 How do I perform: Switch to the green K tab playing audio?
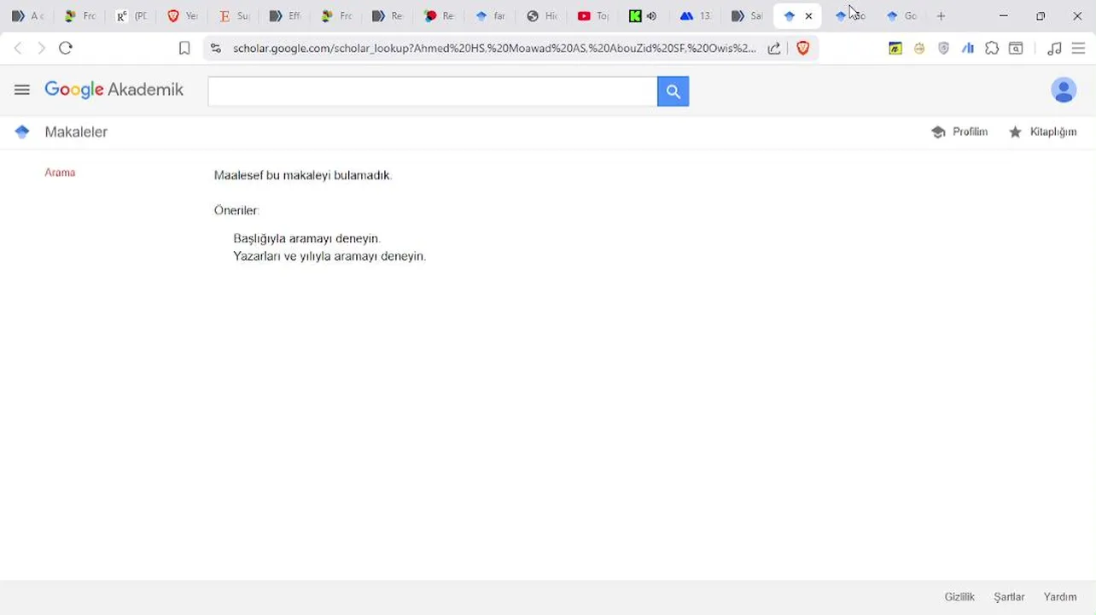pos(644,16)
